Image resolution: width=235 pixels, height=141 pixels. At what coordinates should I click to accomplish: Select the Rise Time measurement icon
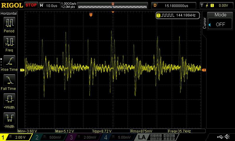point(9,61)
